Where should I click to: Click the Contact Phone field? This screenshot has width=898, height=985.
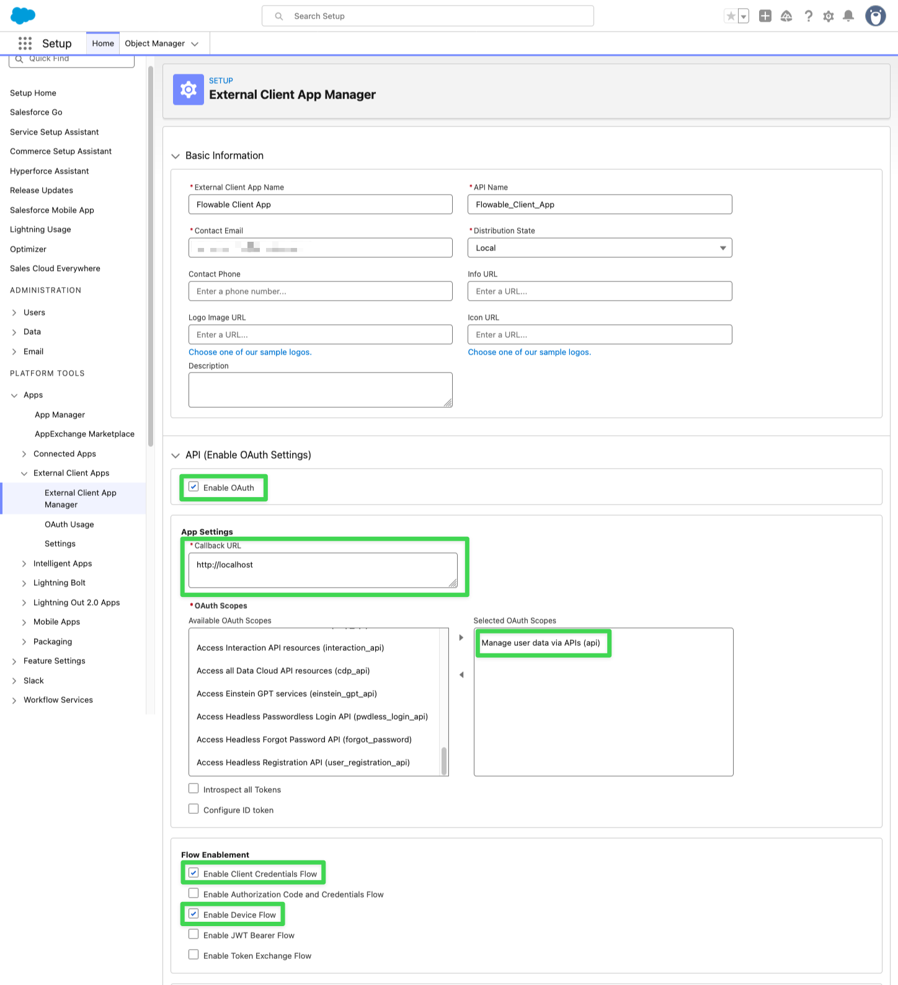point(321,291)
